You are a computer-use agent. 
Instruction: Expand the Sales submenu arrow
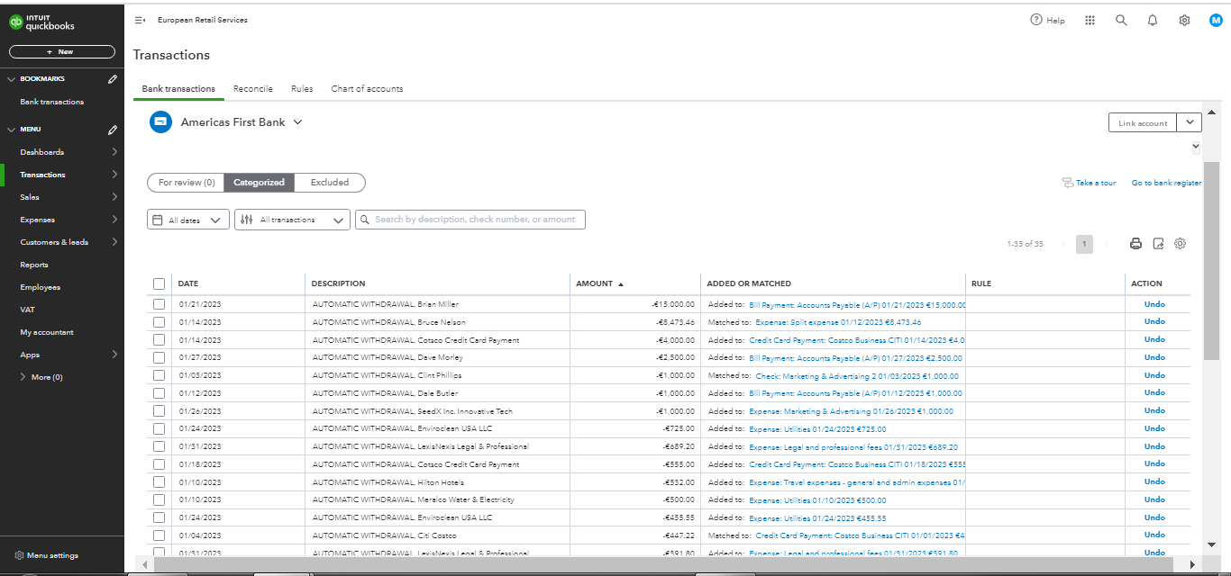[x=114, y=197]
